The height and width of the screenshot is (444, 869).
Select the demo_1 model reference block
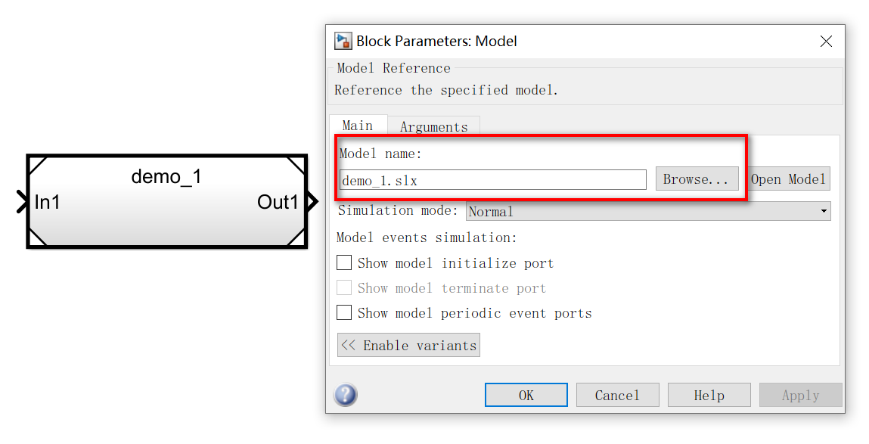pos(167,201)
